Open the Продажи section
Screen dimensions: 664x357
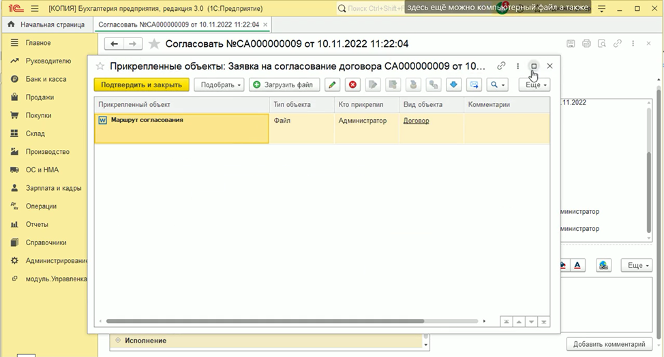coord(40,97)
